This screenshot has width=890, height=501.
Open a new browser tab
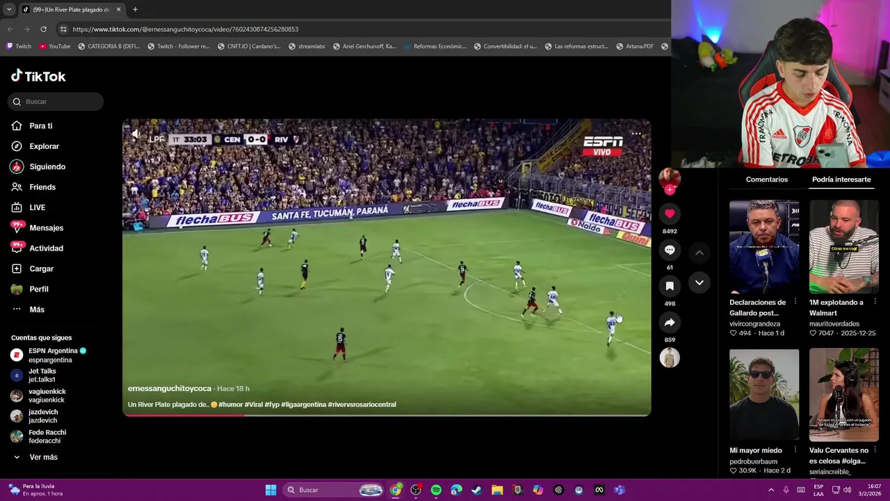pos(135,10)
